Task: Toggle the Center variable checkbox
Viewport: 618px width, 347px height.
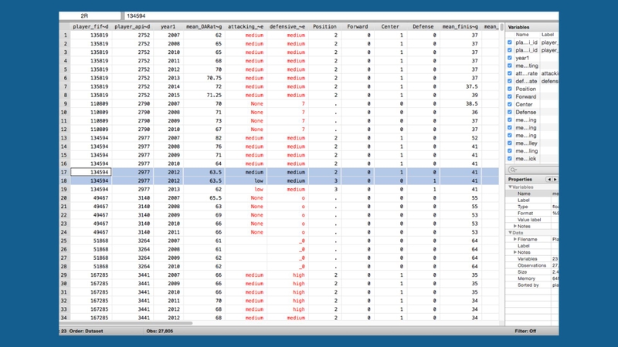Action: point(510,104)
